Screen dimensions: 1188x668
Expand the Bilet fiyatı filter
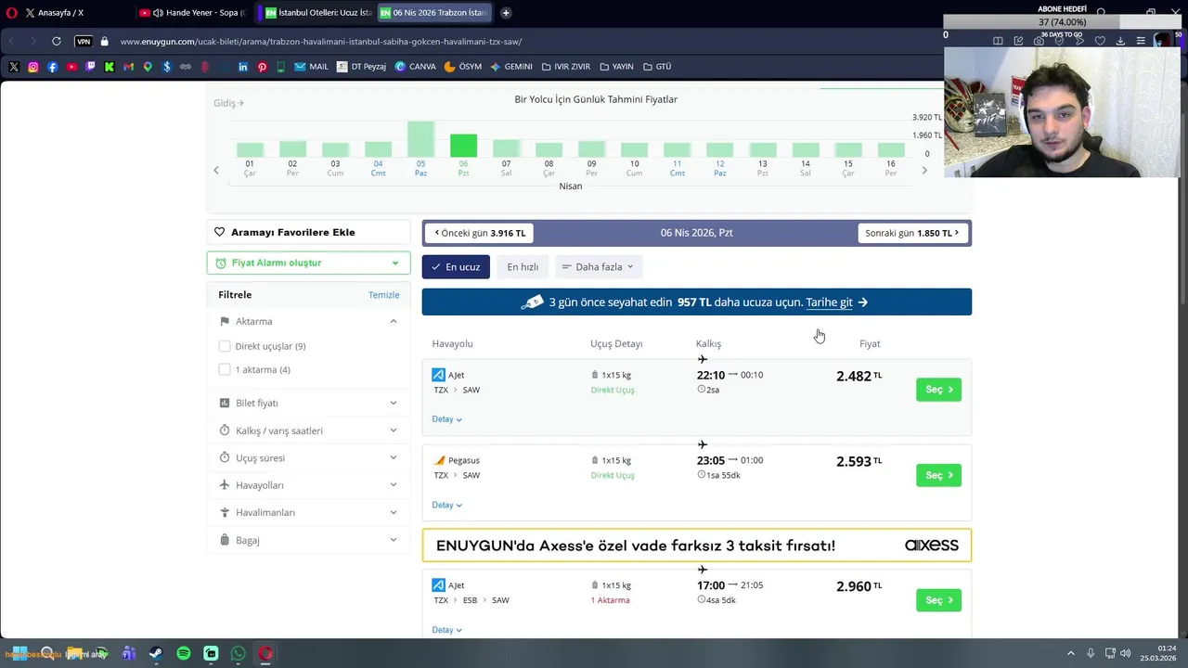click(308, 403)
